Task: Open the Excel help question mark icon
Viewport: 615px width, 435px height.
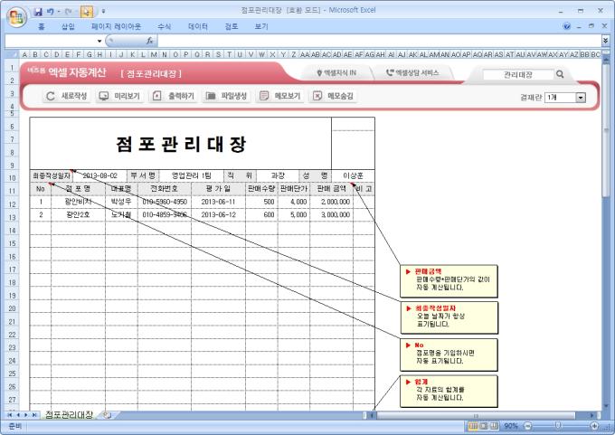Action: coord(566,26)
